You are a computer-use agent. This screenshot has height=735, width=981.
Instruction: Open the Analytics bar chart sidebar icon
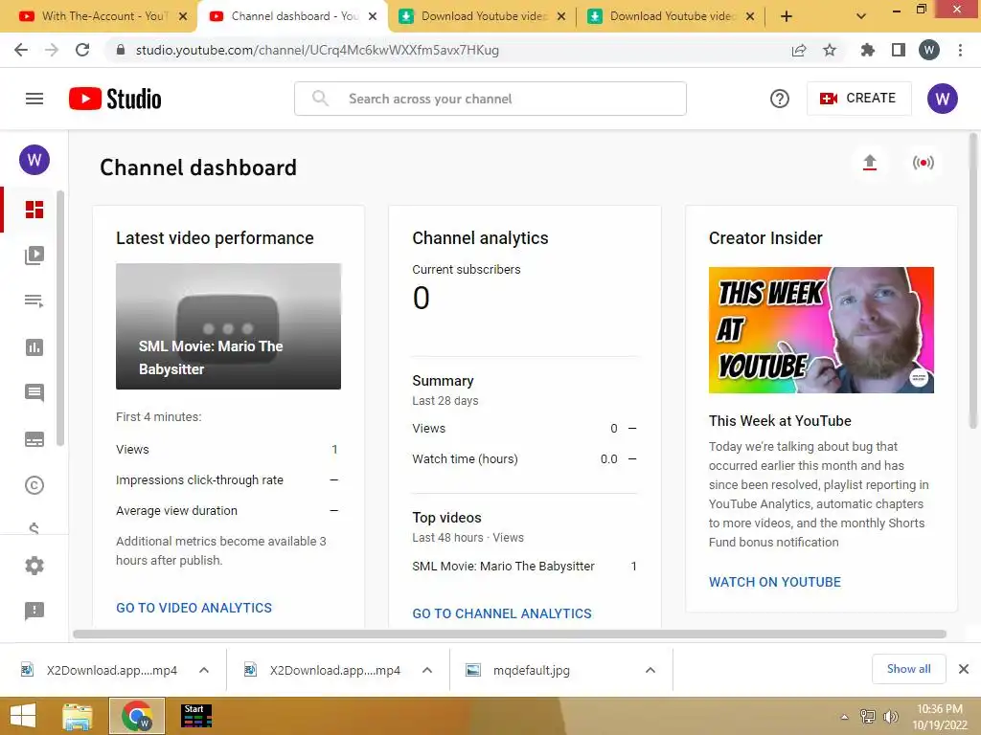click(x=34, y=347)
